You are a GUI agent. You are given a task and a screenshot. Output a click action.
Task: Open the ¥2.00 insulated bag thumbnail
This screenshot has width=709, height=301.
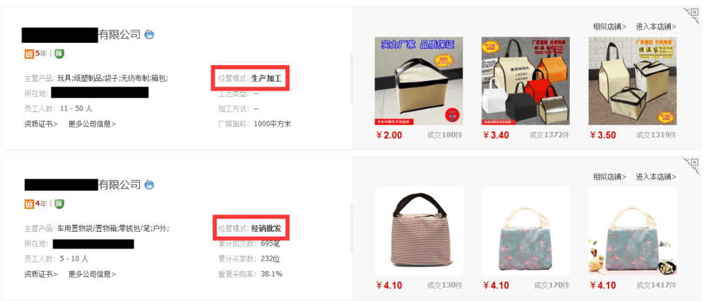click(x=419, y=81)
